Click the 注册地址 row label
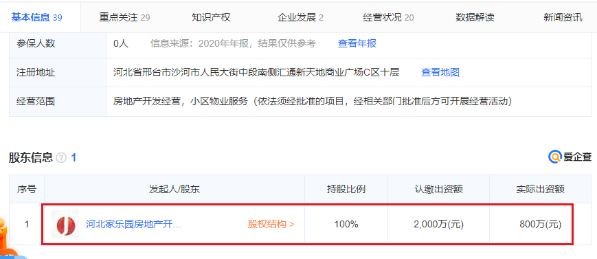Screen dimensions: 597x259 coord(36,72)
